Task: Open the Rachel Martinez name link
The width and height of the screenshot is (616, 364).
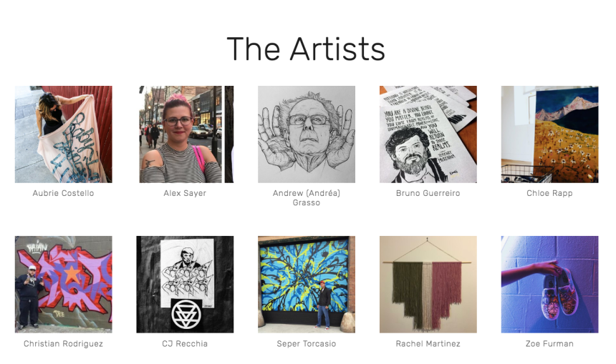Action: 428,343
